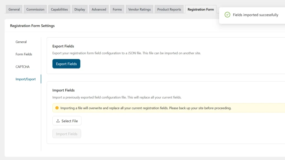This screenshot has width=285, height=160.
Task: Select the Advanced tab
Action: (99, 9)
